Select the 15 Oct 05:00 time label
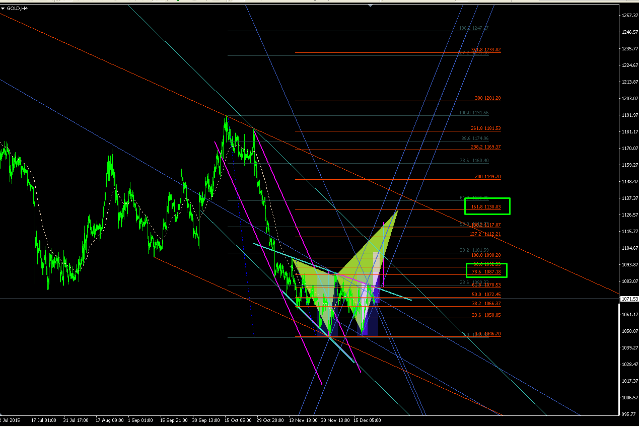639x427 pixels. click(237, 419)
